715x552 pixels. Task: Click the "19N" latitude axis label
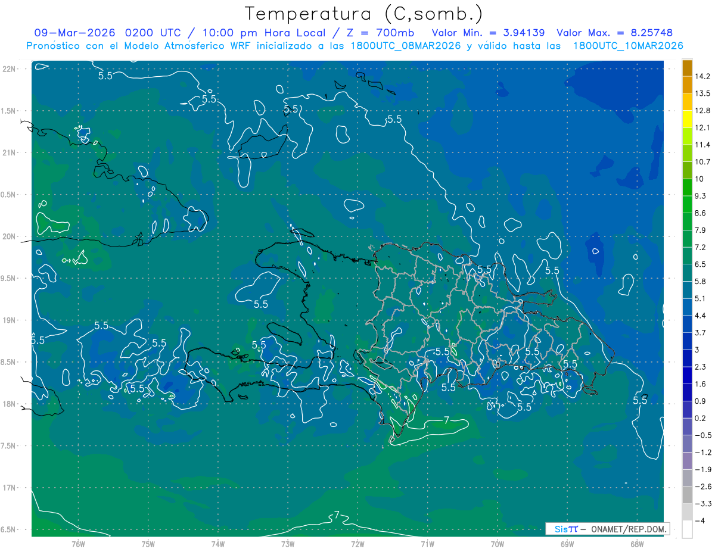point(9,320)
